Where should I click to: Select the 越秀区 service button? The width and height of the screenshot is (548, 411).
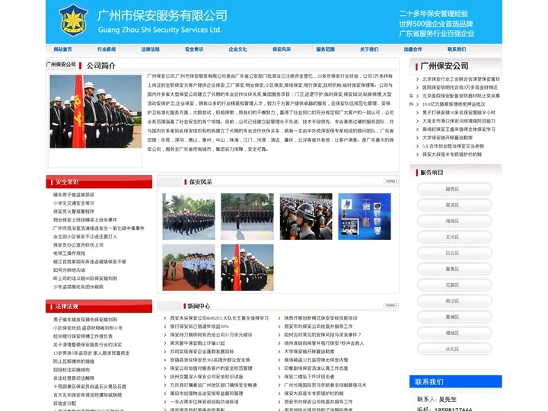tap(454, 189)
